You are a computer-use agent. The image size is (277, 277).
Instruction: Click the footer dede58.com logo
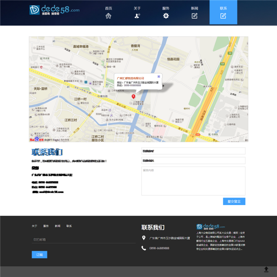(x=211, y=226)
